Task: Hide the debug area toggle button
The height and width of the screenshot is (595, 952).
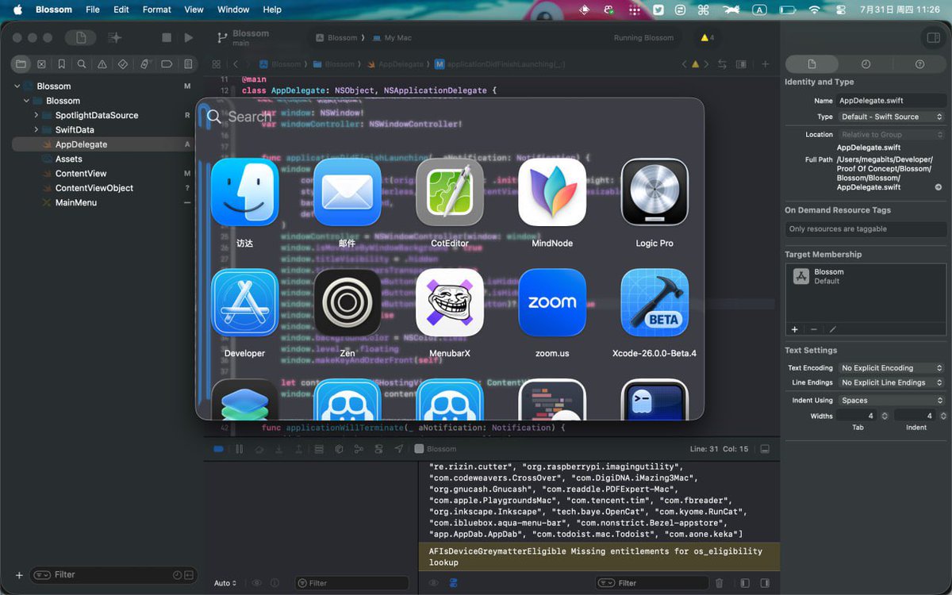Action: 765,449
